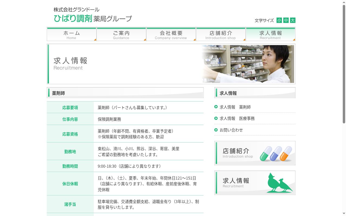Click the page vertical scrollbar thumb

tap(344, 64)
